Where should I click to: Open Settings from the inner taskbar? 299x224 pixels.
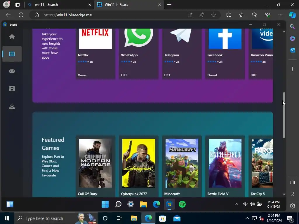tap(131, 204)
